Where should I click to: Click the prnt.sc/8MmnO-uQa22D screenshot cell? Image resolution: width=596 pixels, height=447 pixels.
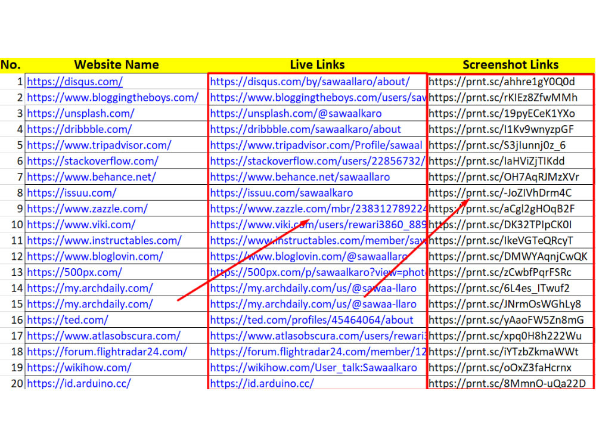pyautogui.click(x=511, y=383)
